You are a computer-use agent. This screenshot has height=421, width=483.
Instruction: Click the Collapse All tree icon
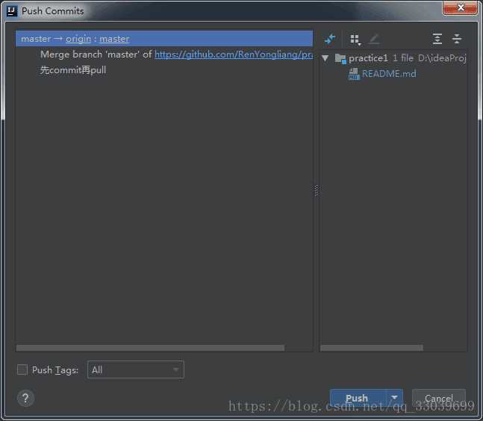[x=457, y=39]
